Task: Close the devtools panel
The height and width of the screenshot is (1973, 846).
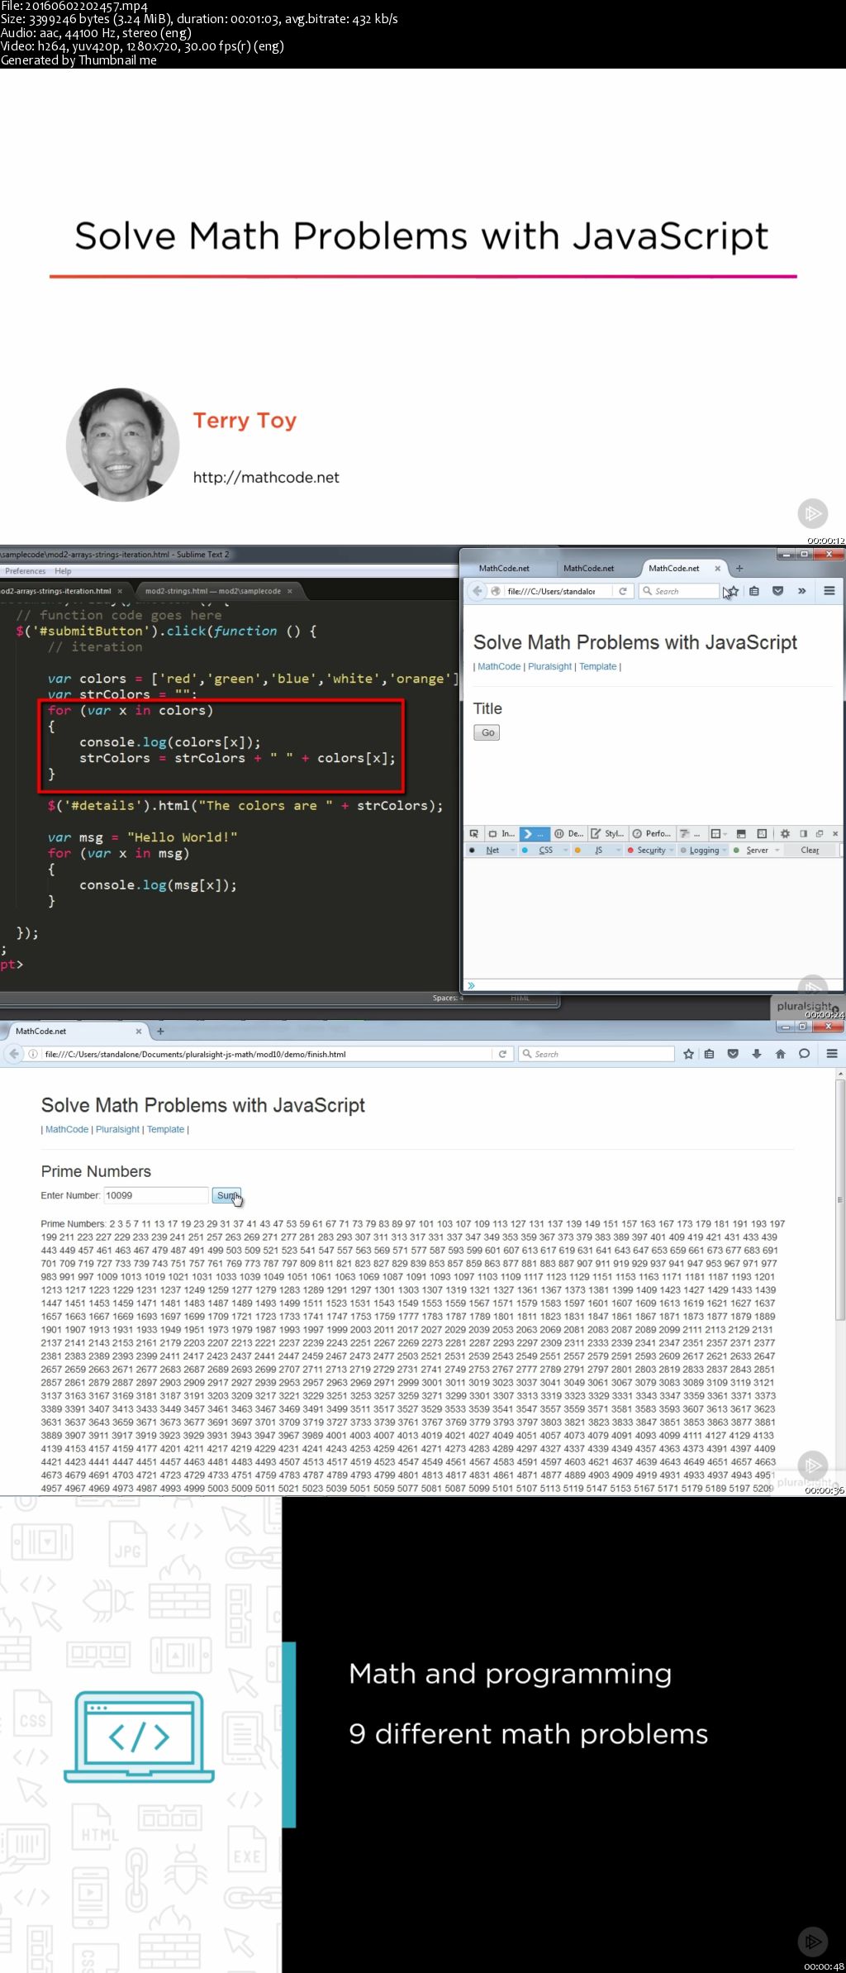Action: click(x=834, y=833)
